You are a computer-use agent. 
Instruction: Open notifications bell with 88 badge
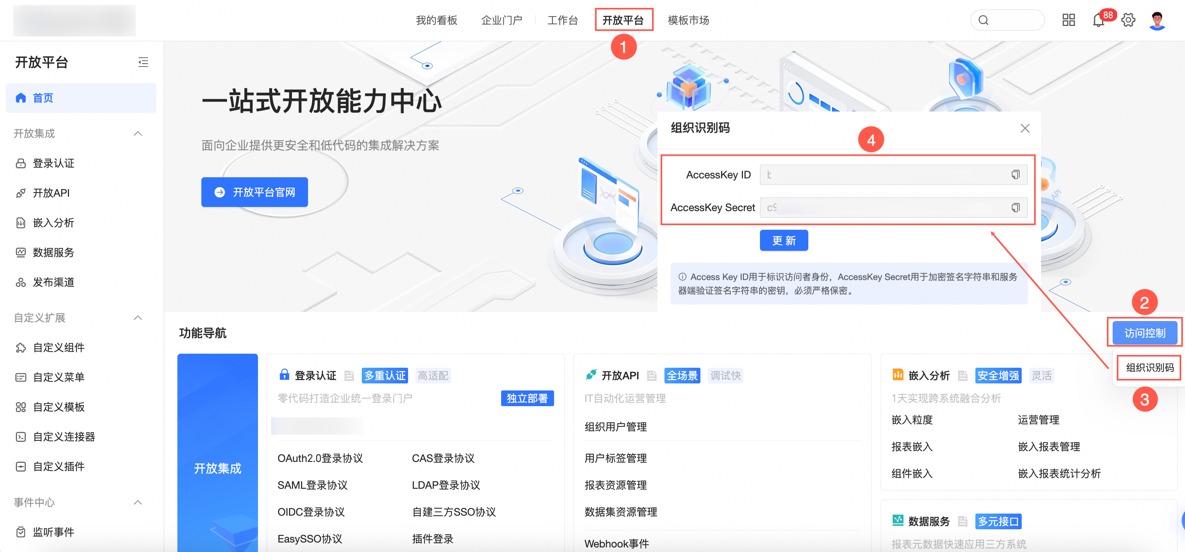[1098, 20]
